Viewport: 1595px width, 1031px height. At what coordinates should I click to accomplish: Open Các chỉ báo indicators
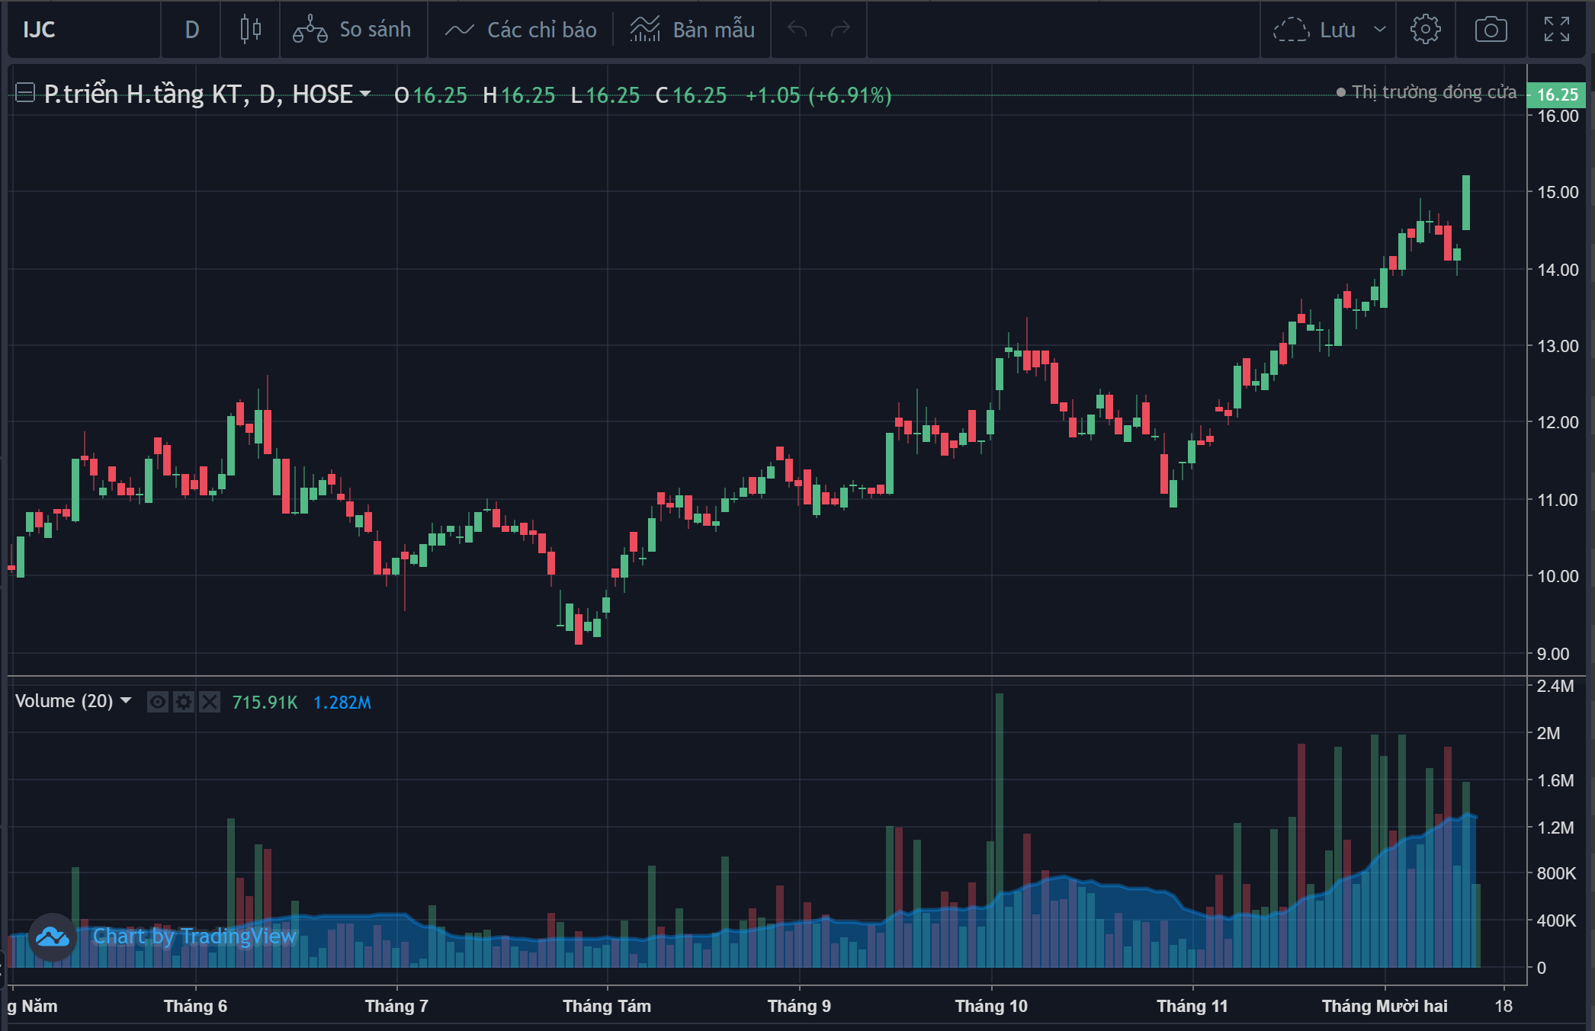click(522, 30)
